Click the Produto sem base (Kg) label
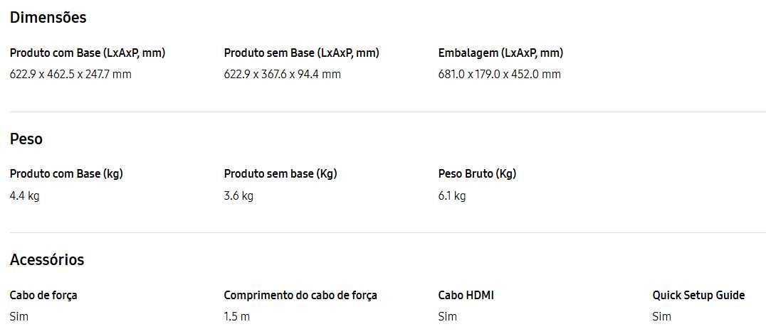766x334 pixels. tap(280, 174)
